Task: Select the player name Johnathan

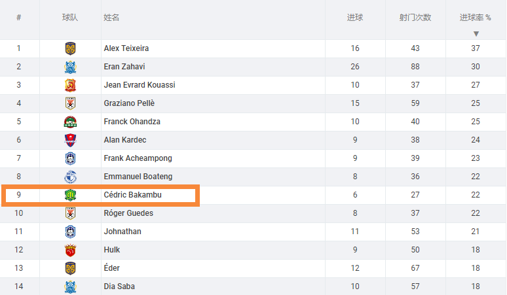Action: [x=122, y=232]
